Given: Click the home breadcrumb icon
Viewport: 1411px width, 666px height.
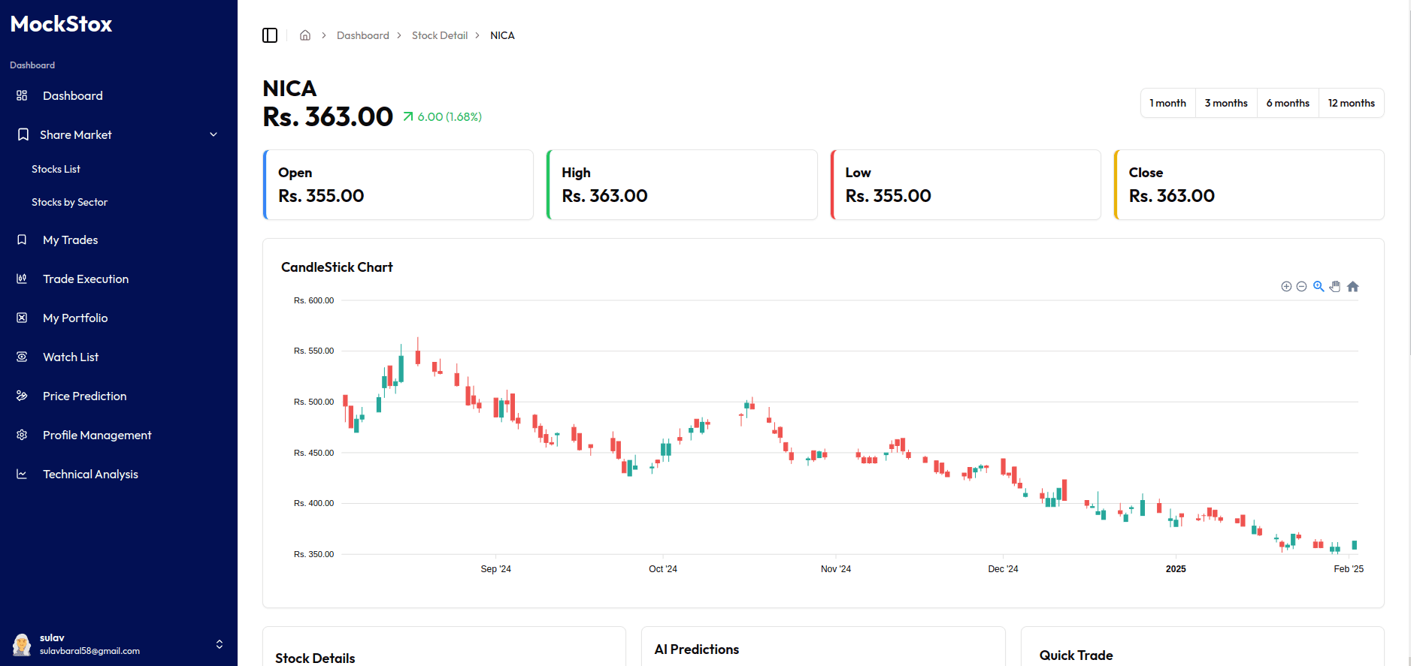Looking at the screenshot, I should [305, 35].
